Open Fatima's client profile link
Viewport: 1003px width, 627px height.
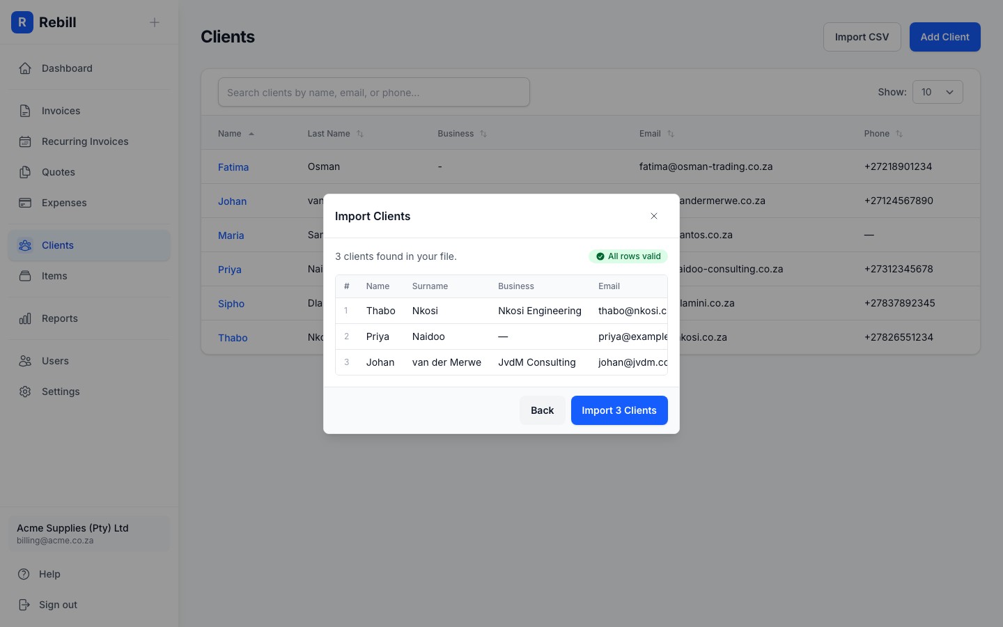click(x=233, y=167)
